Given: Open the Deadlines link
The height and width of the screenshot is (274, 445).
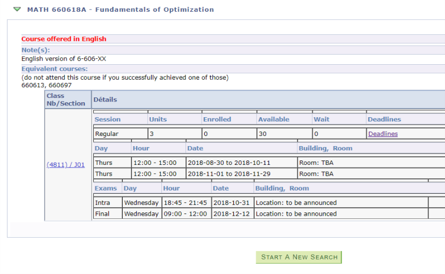Looking at the screenshot, I should [x=383, y=134].
